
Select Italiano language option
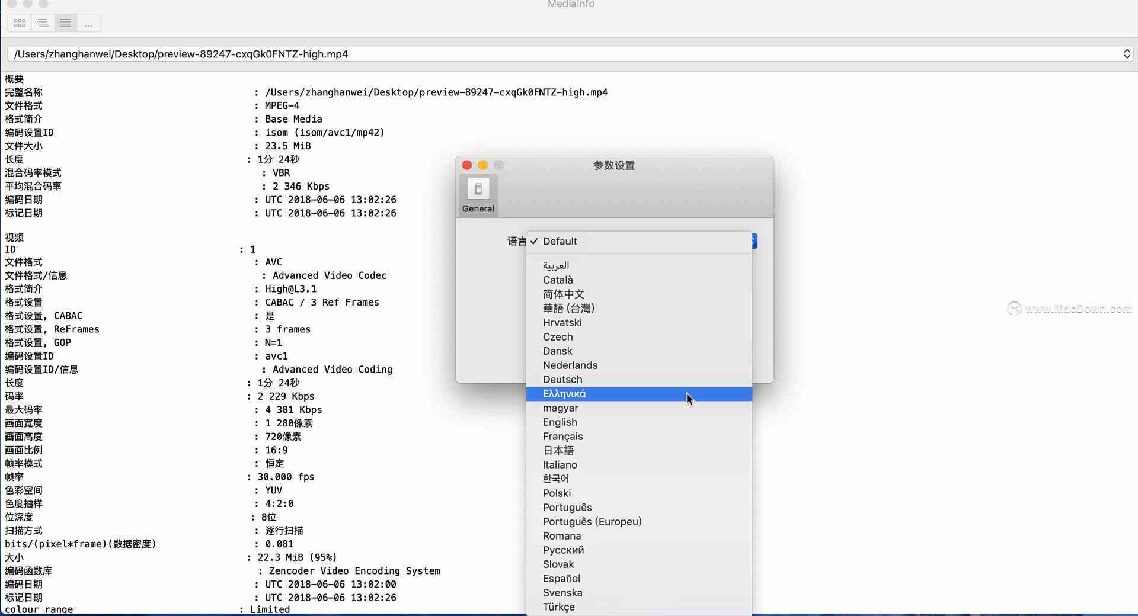(x=639, y=464)
